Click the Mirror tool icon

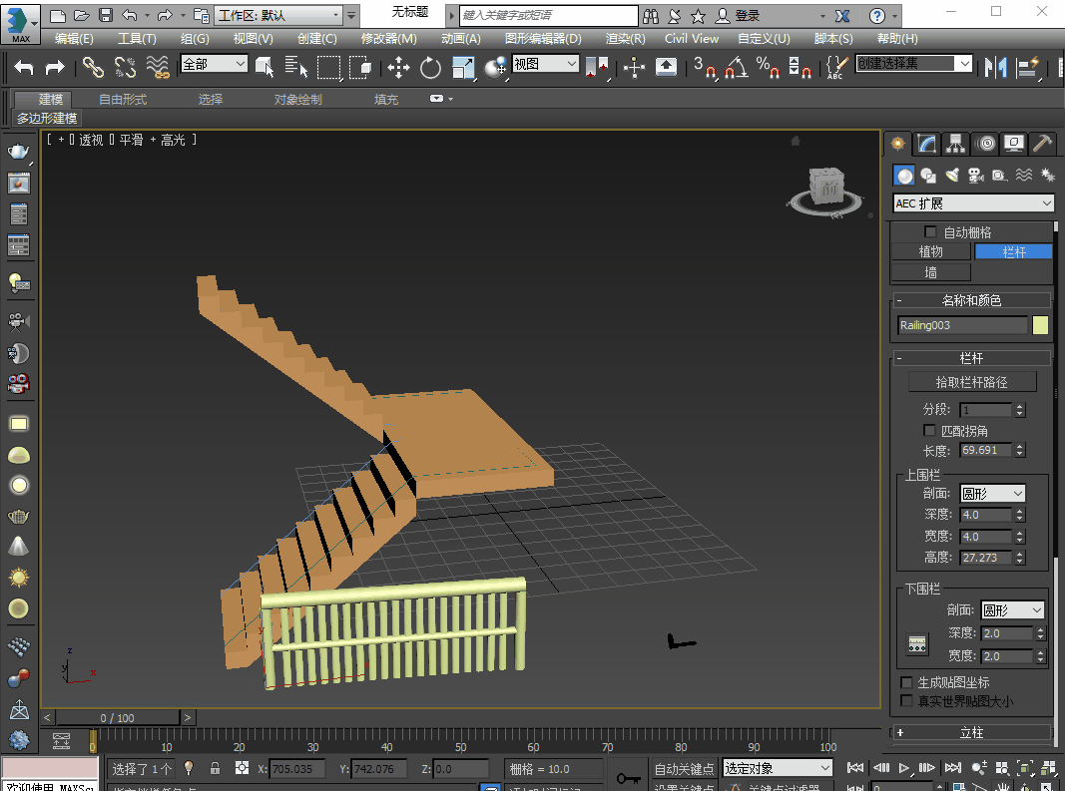point(996,67)
